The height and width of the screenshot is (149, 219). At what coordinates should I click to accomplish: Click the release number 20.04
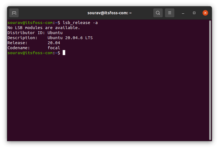point(54,43)
